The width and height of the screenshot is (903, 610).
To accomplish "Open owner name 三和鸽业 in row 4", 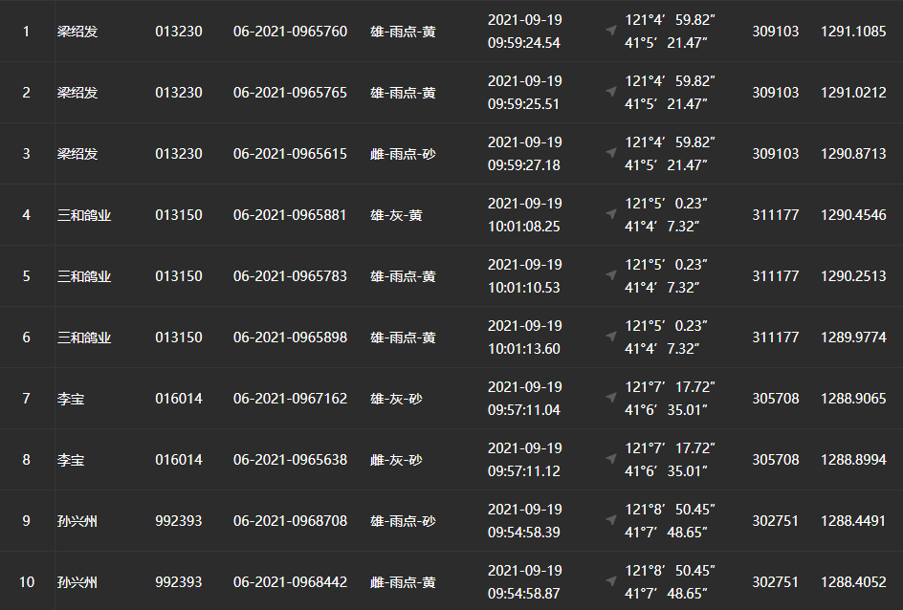I will pyautogui.click(x=84, y=215).
